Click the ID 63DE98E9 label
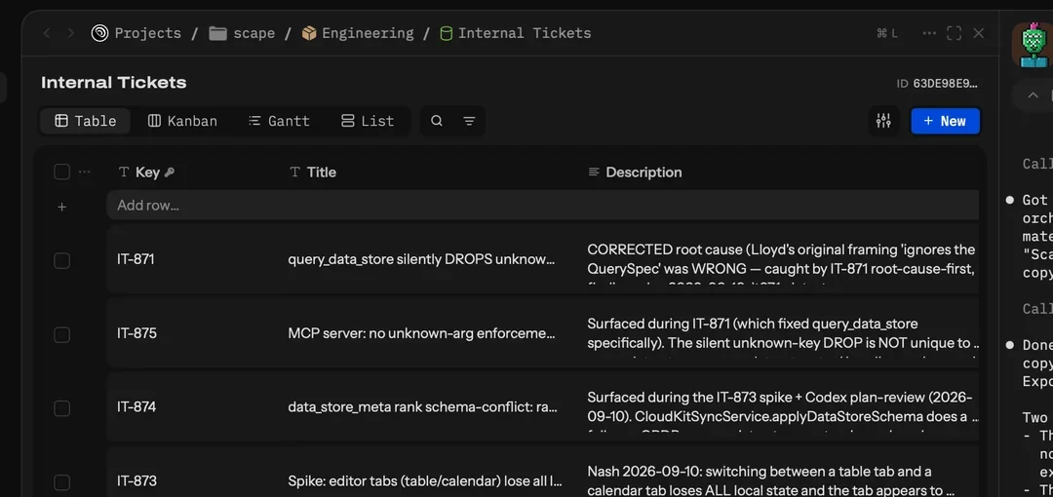The width and height of the screenshot is (1053, 497). (x=938, y=83)
